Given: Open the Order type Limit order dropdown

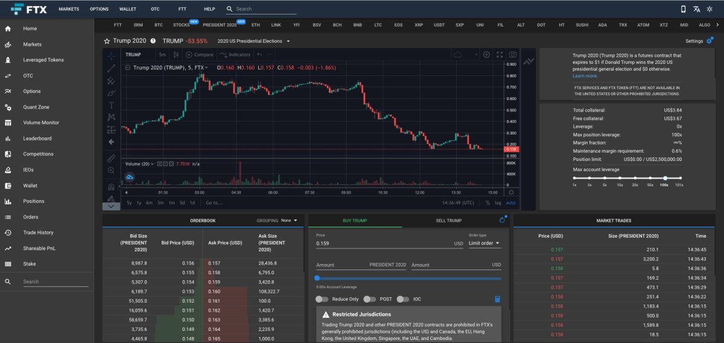Looking at the screenshot, I should pos(484,243).
